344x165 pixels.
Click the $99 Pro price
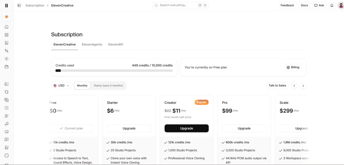click(227, 111)
